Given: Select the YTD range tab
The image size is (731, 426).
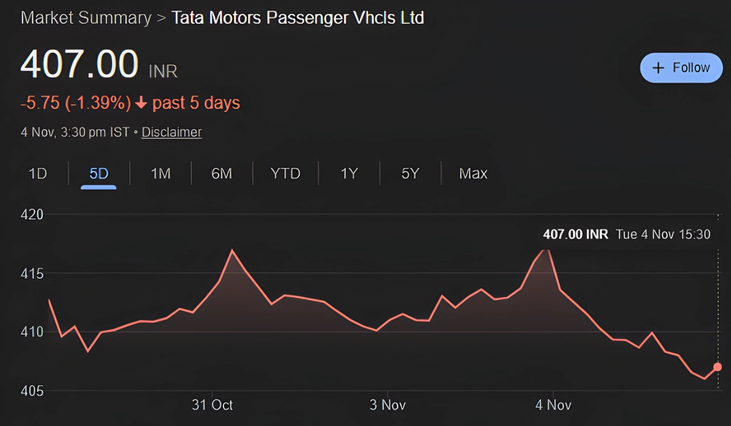Looking at the screenshot, I should click(x=286, y=173).
